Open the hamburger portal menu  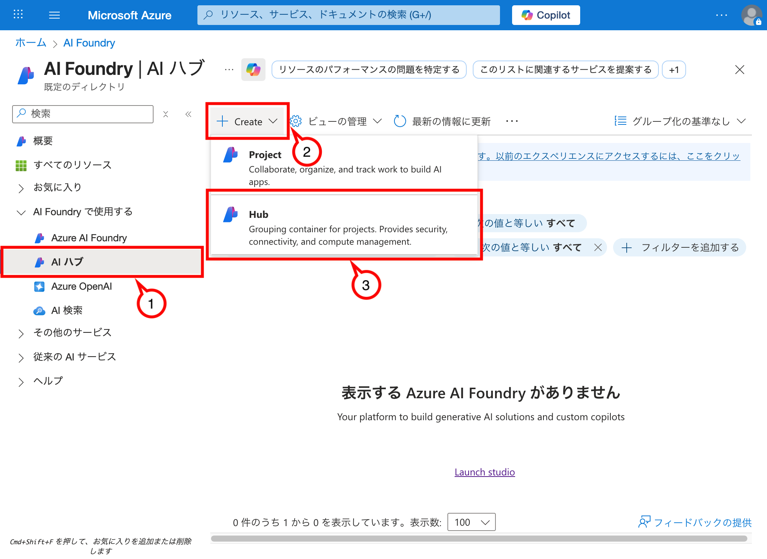(x=54, y=15)
